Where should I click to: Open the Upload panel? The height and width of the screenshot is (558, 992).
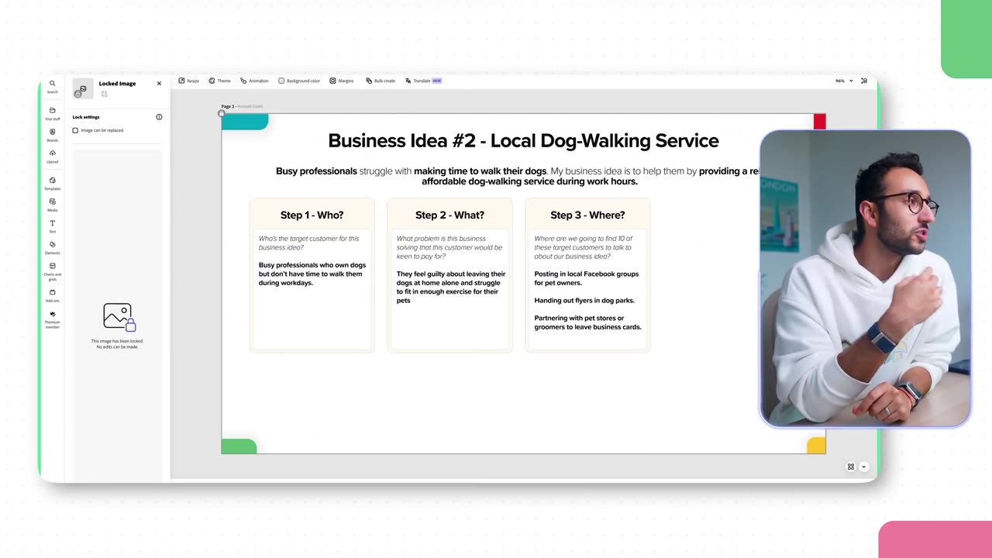coord(52,156)
